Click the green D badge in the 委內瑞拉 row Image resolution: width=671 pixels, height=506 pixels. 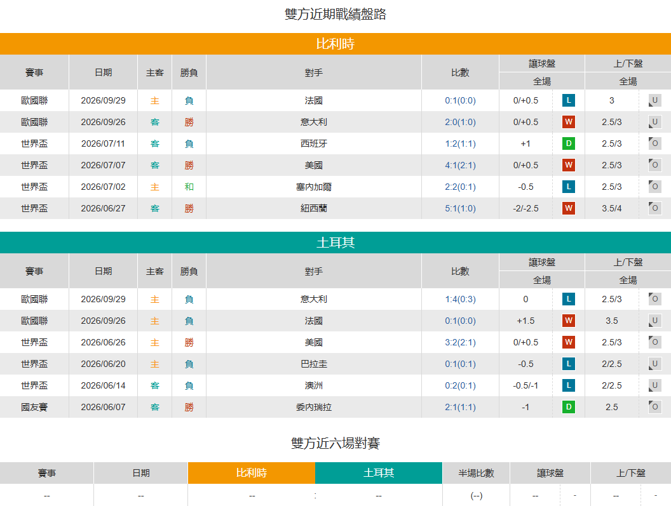coord(568,407)
